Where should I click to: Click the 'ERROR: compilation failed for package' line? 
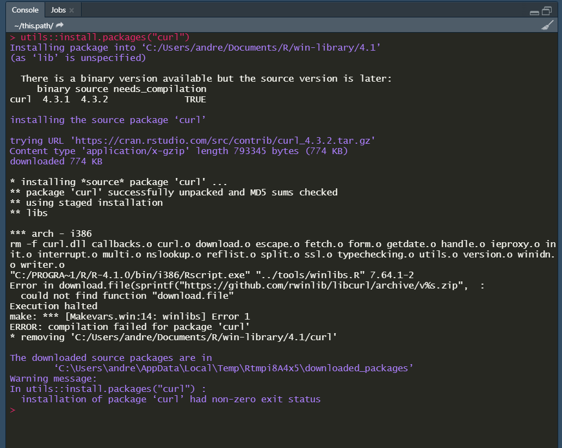click(129, 327)
